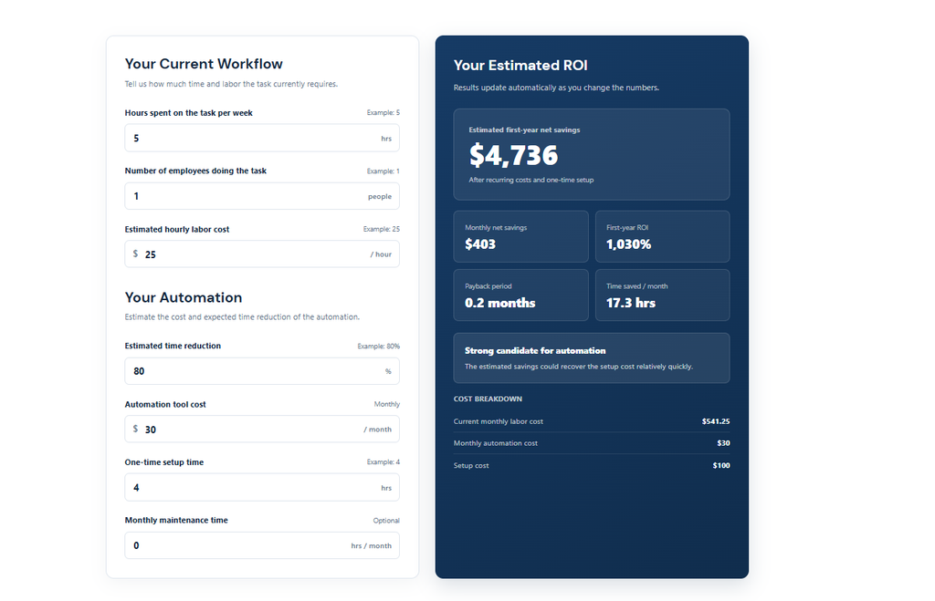The width and height of the screenshot is (935, 601).
Task: Click 'Strong candidate for automation' message
Action: (x=535, y=351)
